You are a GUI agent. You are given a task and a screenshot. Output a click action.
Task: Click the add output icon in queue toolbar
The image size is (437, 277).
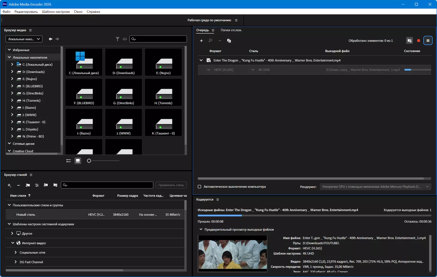(x=211, y=41)
